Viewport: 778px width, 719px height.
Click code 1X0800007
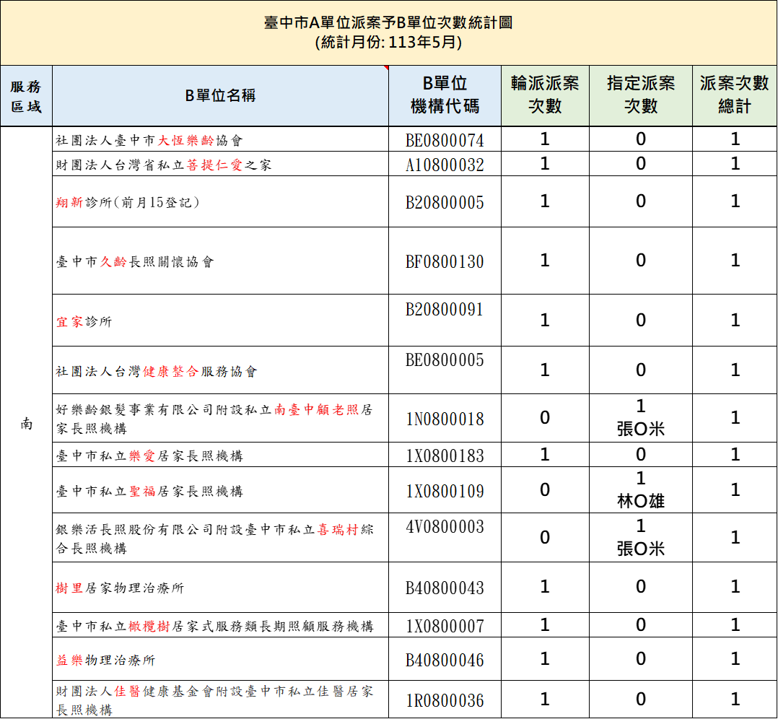(x=445, y=626)
